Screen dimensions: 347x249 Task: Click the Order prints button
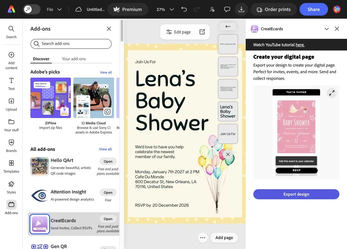pos(274,9)
